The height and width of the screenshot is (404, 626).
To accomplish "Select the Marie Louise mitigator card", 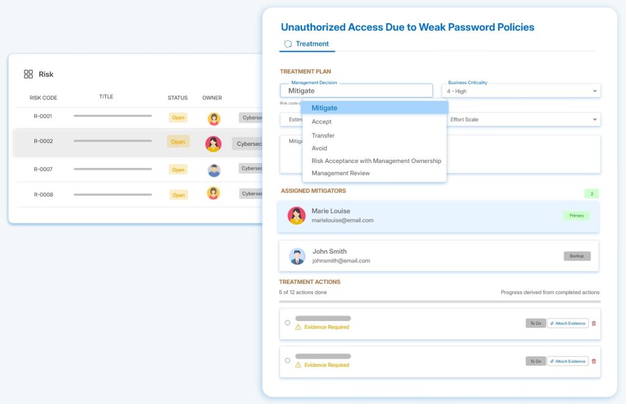I will (x=438, y=217).
